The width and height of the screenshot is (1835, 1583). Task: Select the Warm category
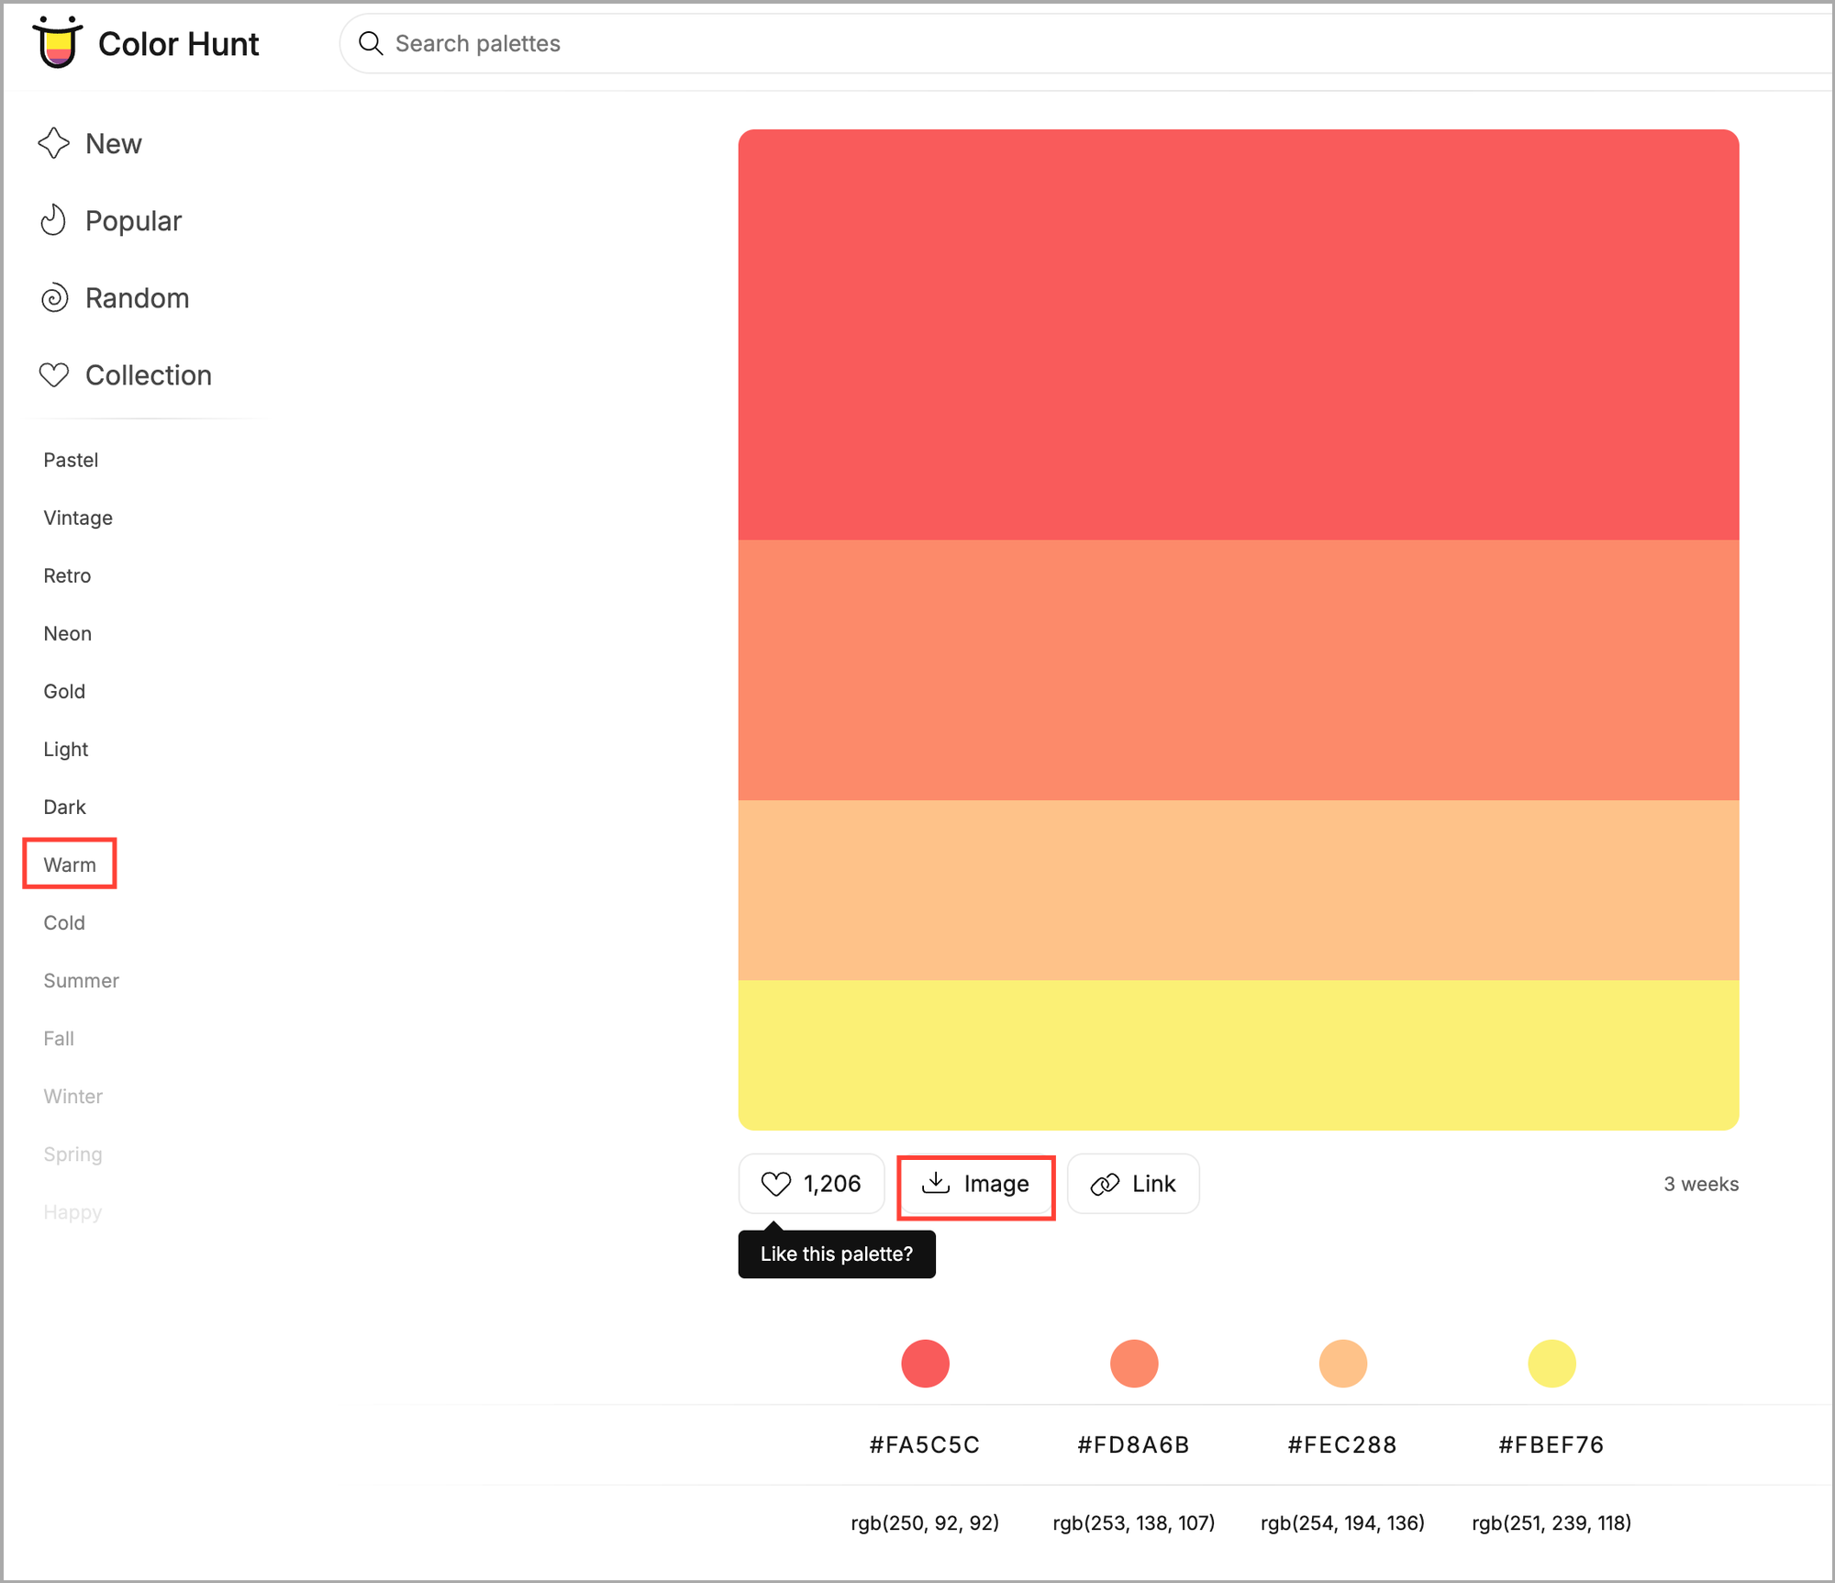[x=70, y=864]
